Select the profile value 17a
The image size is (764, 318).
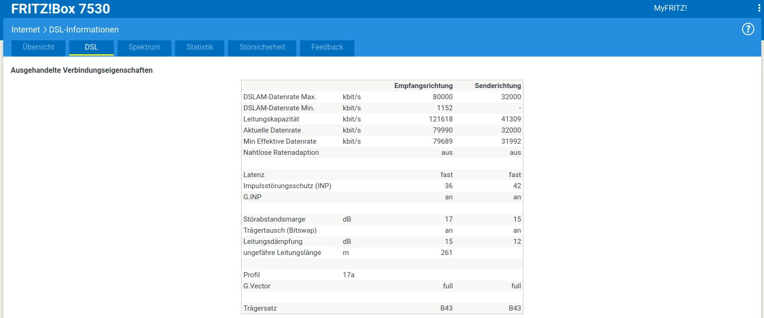(x=349, y=275)
